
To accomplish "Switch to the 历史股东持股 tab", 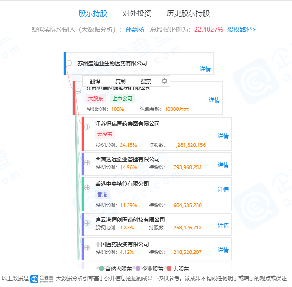I will point(188,13).
